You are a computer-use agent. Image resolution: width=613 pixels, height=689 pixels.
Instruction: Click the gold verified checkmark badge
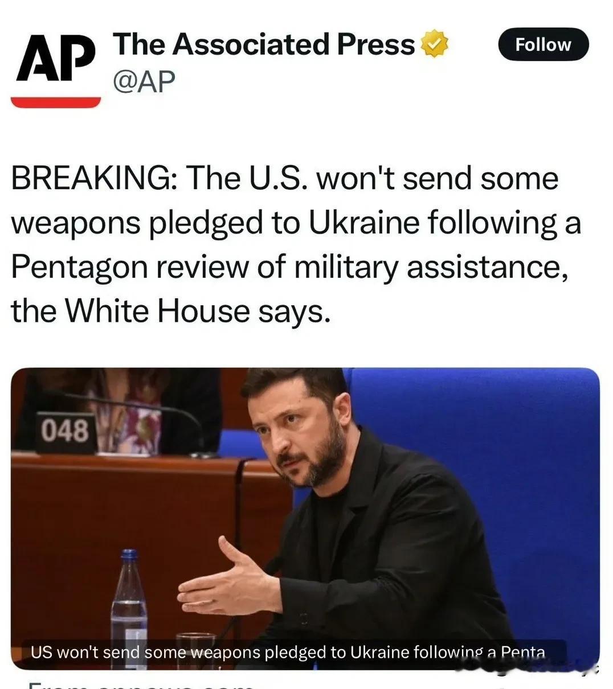coord(435,44)
